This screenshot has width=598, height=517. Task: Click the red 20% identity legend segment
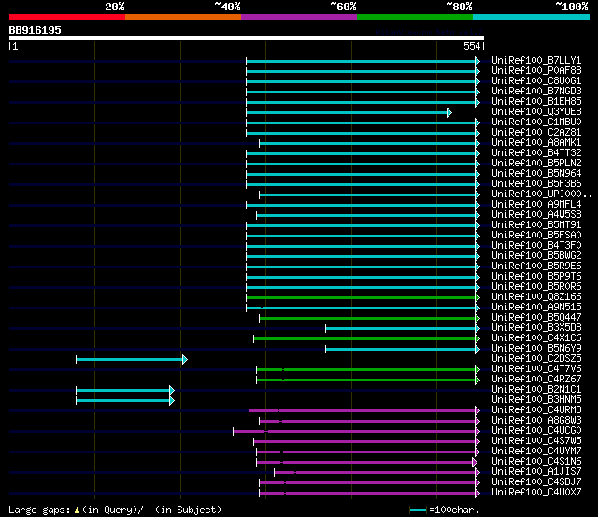67,17
